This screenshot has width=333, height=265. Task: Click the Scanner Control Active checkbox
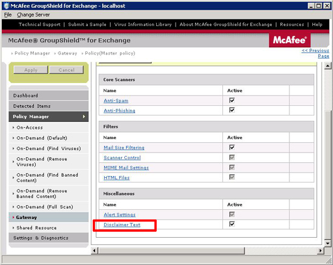pyautogui.click(x=232, y=157)
